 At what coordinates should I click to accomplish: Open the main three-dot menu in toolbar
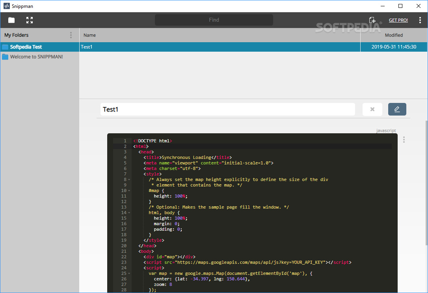coord(420,20)
